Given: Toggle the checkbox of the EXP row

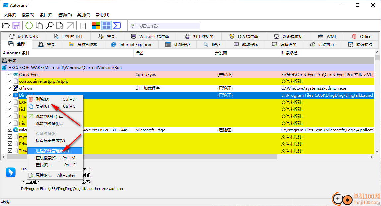Looking at the screenshot, I should coord(10,102).
